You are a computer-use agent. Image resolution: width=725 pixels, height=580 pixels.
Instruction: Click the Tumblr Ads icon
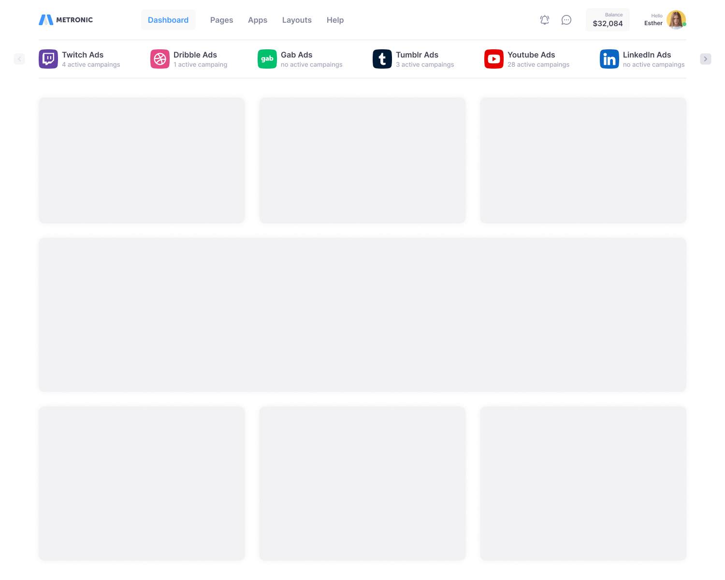[382, 59]
